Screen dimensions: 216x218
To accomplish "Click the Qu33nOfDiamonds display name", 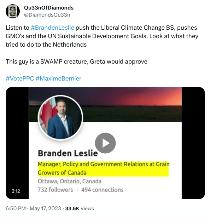I will (49, 8).
